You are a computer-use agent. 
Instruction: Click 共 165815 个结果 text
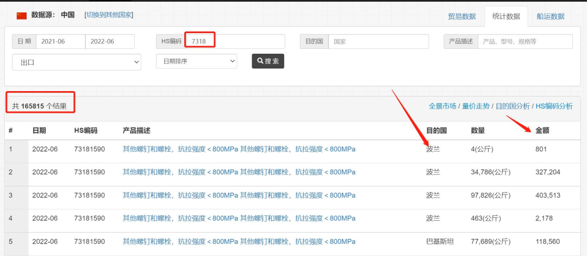tap(39, 106)
